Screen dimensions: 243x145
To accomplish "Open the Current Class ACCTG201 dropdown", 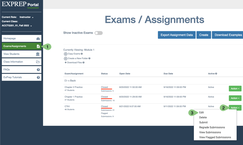I will point(17,26).
